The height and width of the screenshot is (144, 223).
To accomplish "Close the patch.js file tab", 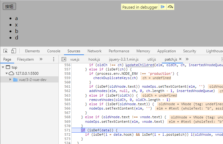I will pos(180,59).
